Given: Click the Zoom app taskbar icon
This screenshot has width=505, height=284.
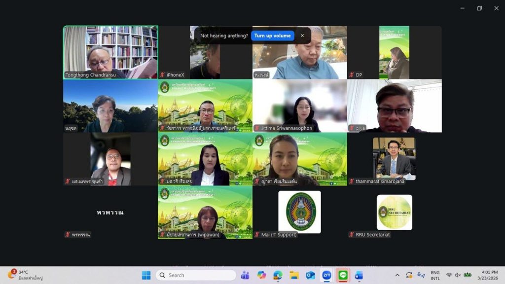Looking at the screenshot, I should tap(326, 275).
